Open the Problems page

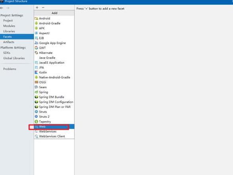point(10,69)
